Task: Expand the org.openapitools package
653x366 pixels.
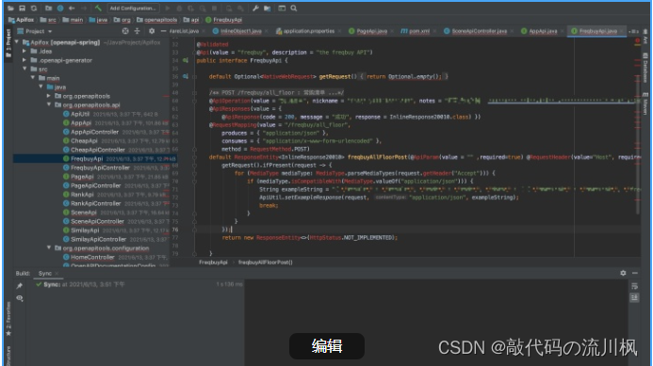Action: (49, 96)
